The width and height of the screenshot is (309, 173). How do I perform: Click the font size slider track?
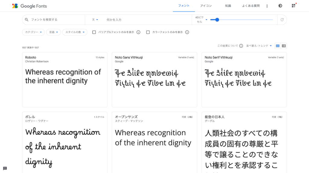tap(244, 20)
